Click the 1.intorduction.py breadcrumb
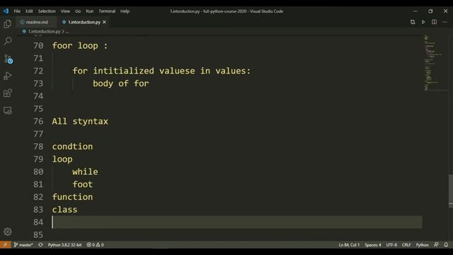This screenshot has width=453, height=255. tap(44, 31)
